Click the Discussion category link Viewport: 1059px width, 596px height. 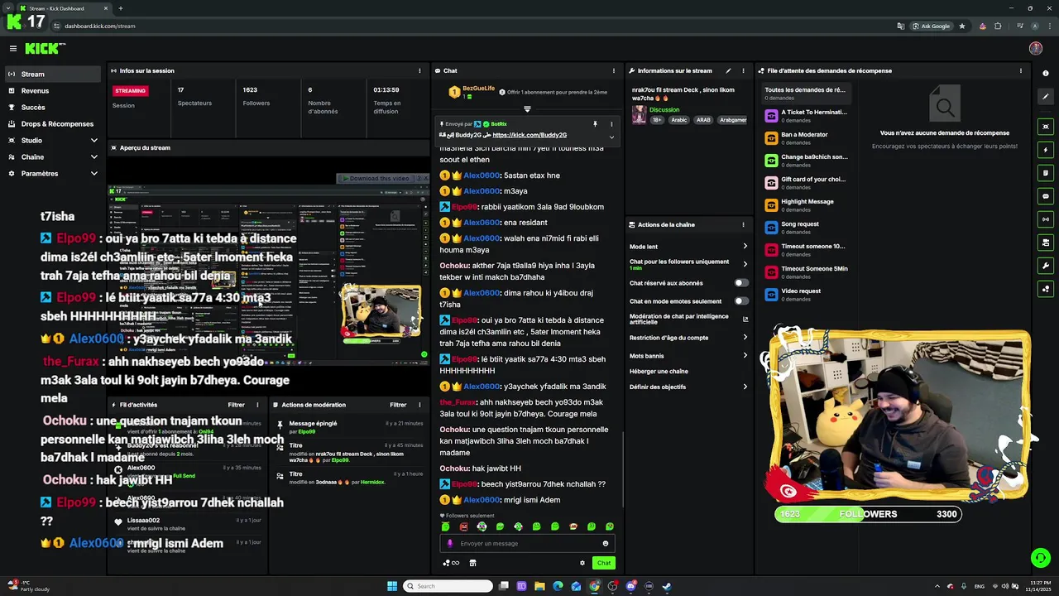coord(664,109)
